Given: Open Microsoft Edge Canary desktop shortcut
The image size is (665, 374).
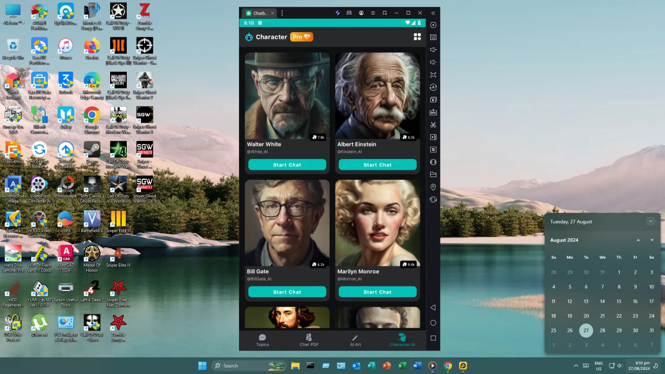Looking at the screenshot, I should pos(92,87).
